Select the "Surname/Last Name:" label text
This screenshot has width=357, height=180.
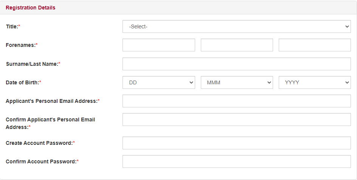32,64
